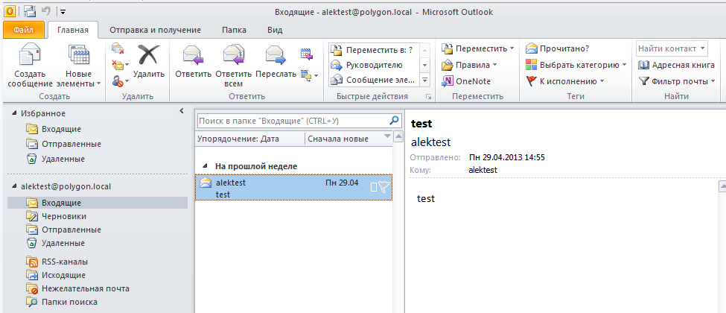
Task: Open Отправленные under alektest@polygon.local
Action: 71,230
